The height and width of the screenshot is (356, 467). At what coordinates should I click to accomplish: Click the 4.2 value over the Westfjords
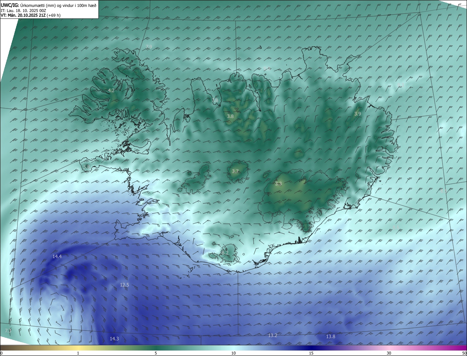(x=111, y=90)
